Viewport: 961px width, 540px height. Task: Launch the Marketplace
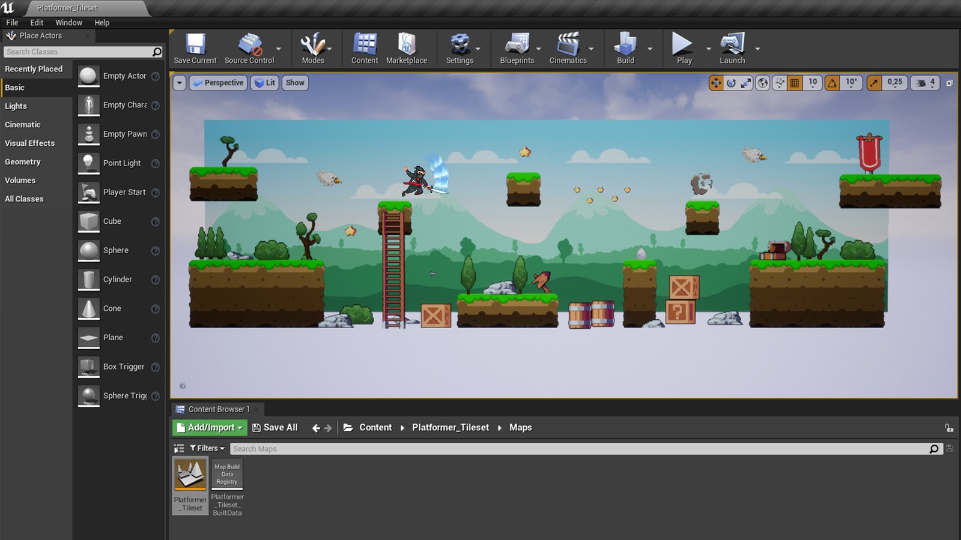coord(407,48)
